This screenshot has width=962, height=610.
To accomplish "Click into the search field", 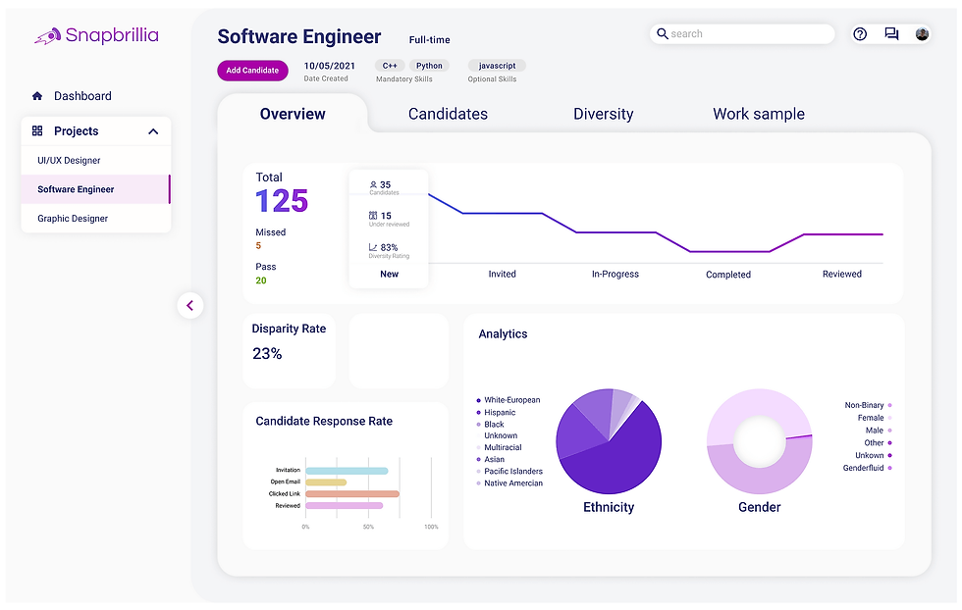I will coord(742,33).
